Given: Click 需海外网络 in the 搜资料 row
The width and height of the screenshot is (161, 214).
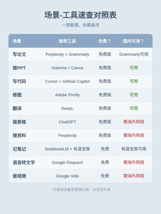Looking at the screenshot, I should point(134,135).
